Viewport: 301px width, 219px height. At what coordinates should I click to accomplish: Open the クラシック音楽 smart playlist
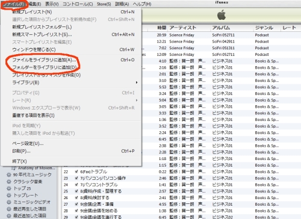[28, 182]
